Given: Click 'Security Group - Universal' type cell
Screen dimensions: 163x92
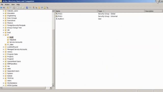Looking at the screenshot, I should point(108,16).
